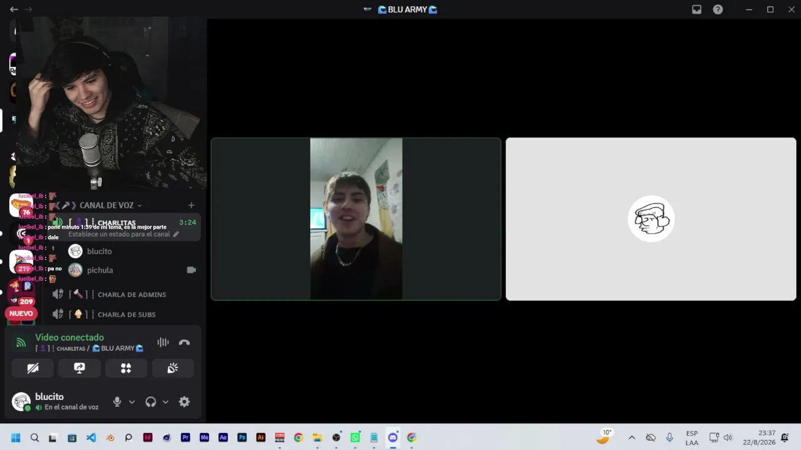Image resolution: width=801 pixels, height=450 pixels.
Task: Open the Windows Start menu
Action: pos(16,437)
